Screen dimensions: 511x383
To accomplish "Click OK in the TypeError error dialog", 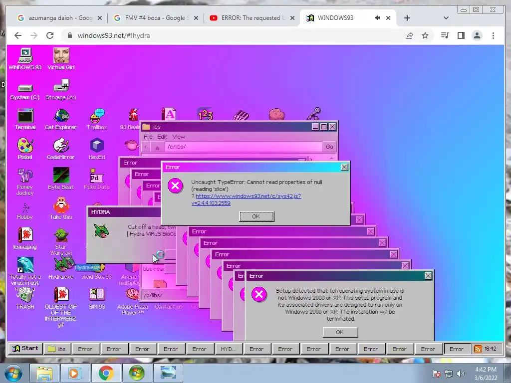I will pyautogui.click(x=256, y=216).
